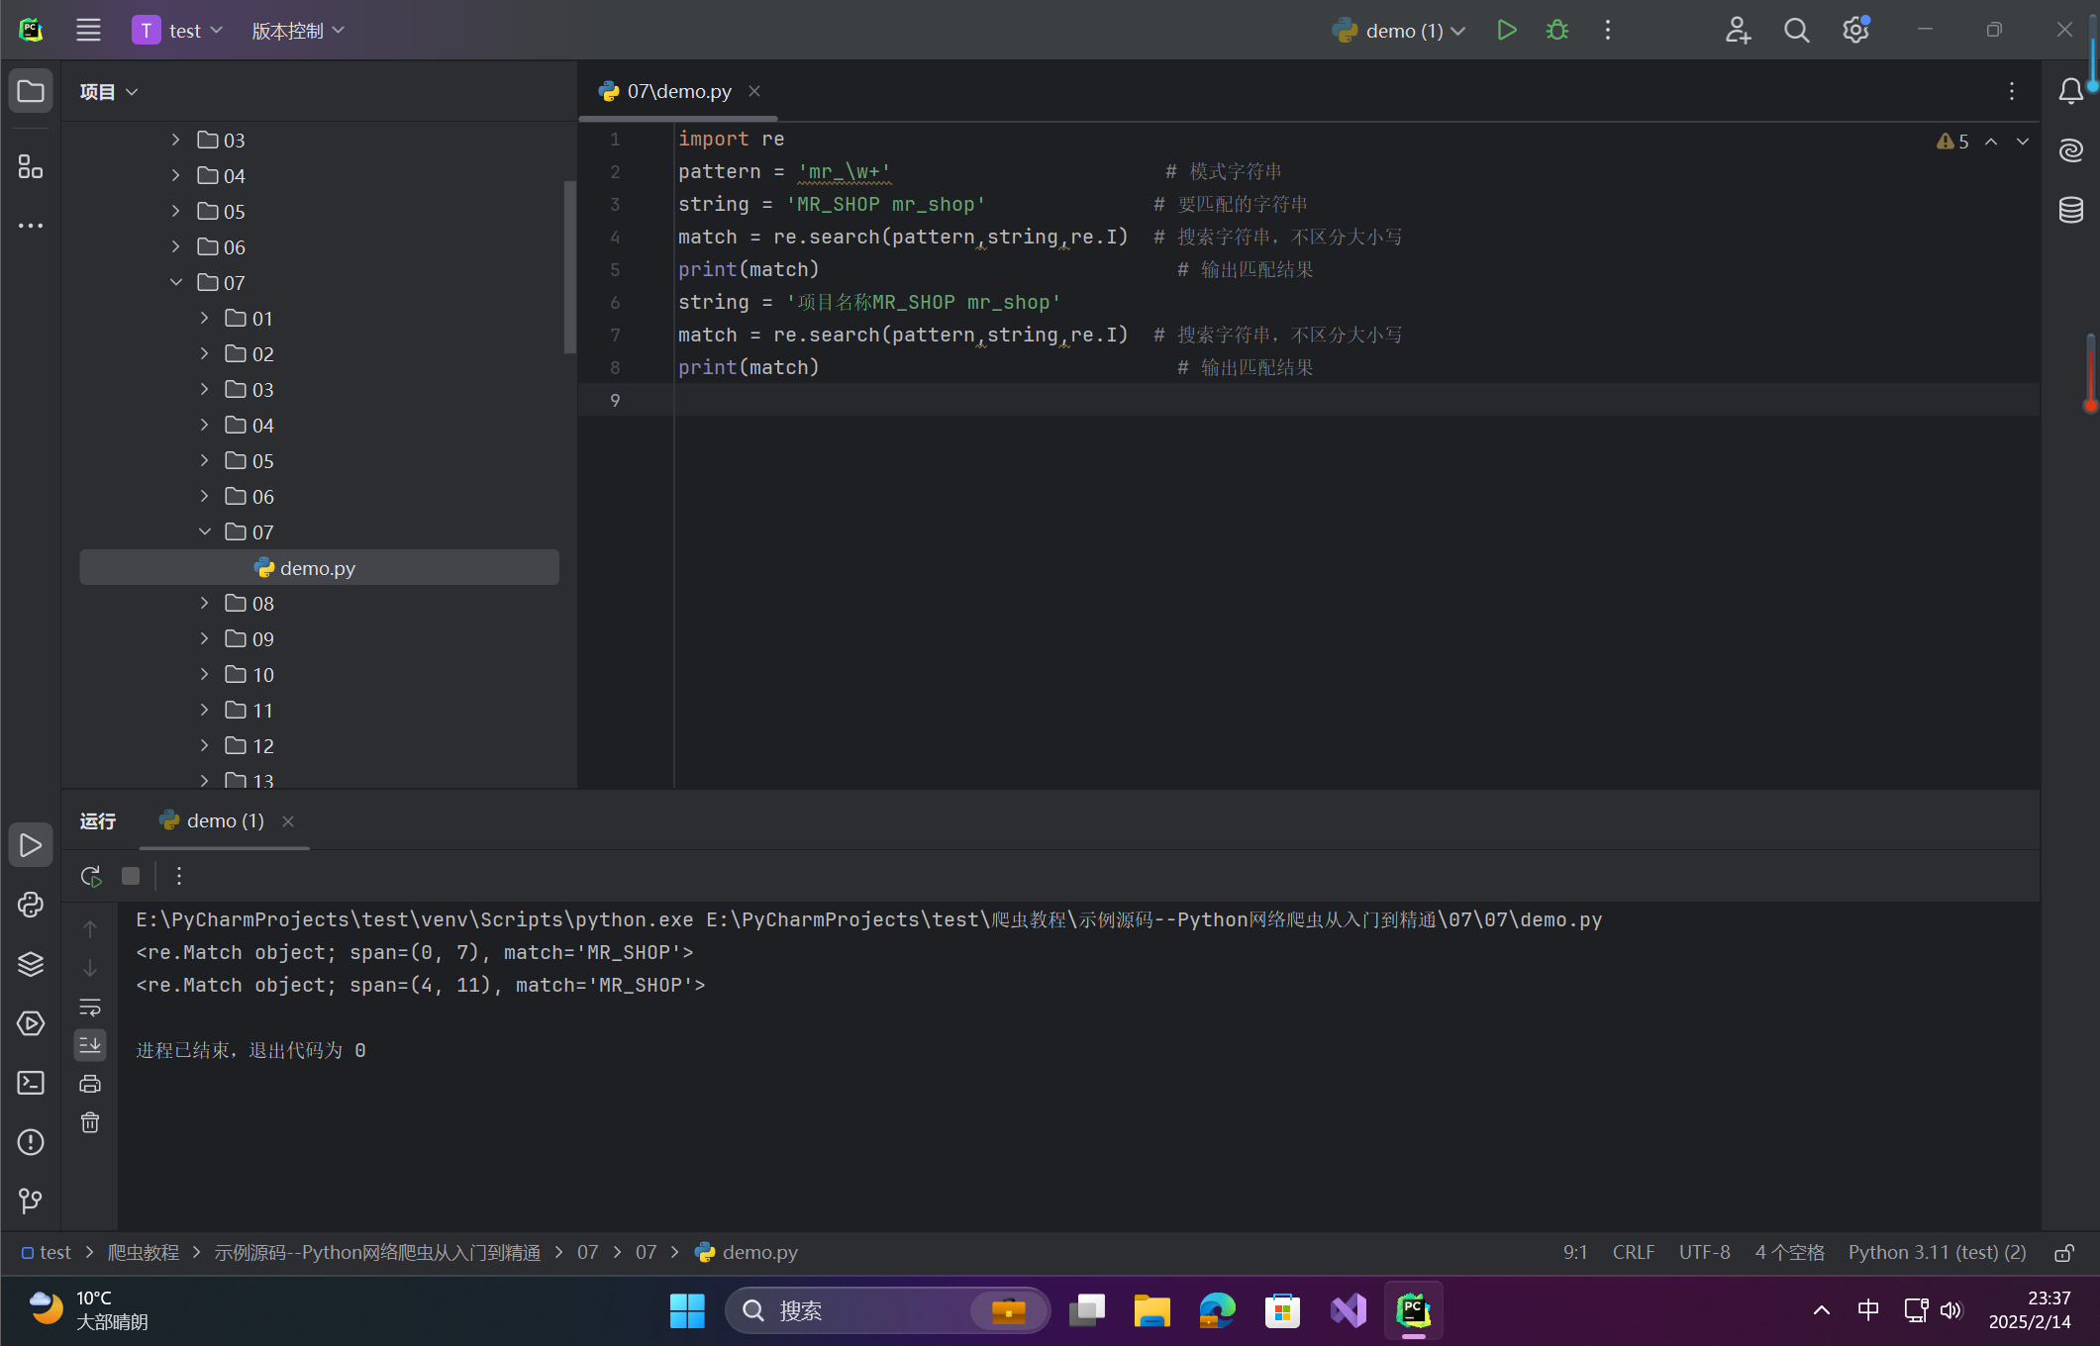Viewport: 2100px width, 1346px height.
Task: Open Problems tool window
Action: (x=31, y=1142)
